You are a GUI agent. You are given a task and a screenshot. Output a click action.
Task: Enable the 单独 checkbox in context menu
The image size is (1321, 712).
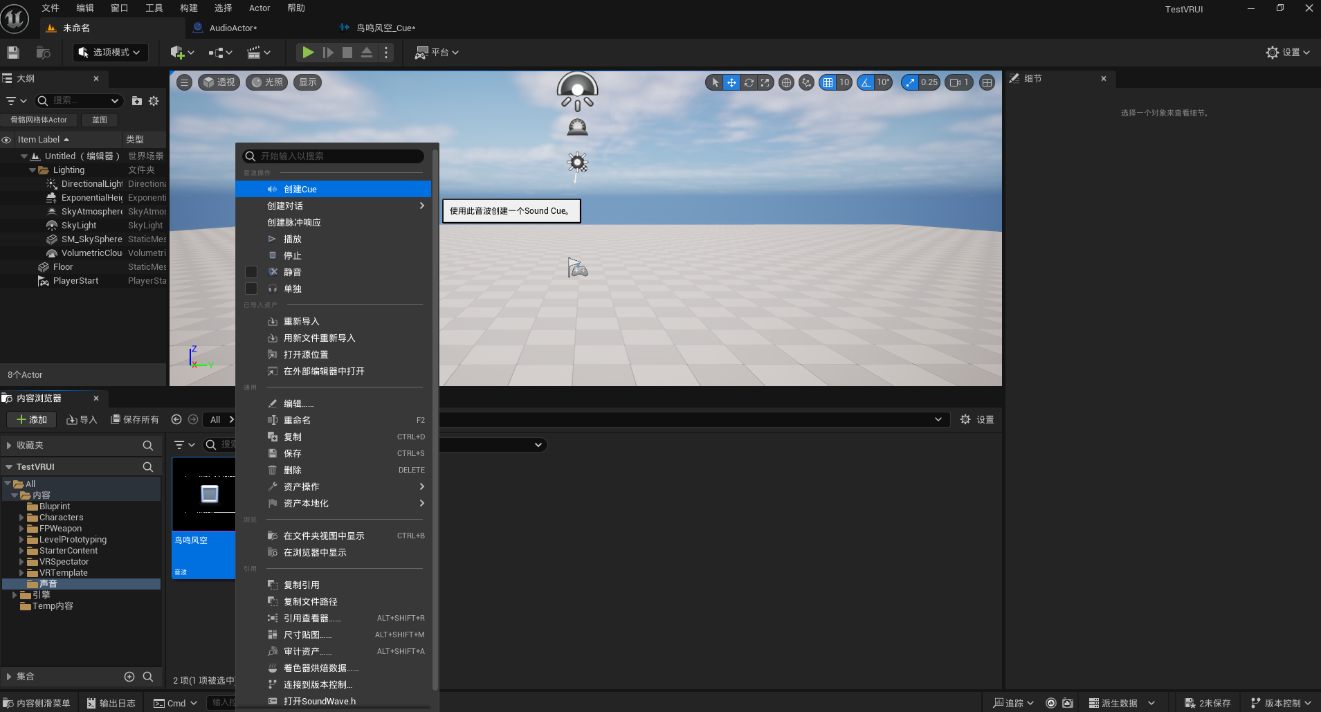(250, 289)
